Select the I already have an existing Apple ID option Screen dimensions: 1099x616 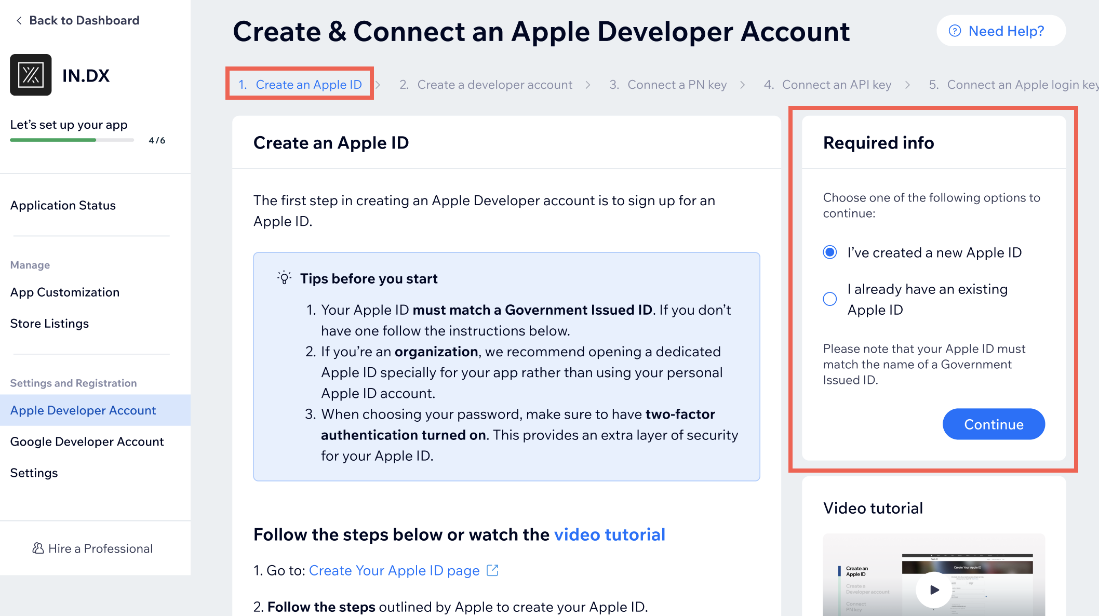coord(830,298)
